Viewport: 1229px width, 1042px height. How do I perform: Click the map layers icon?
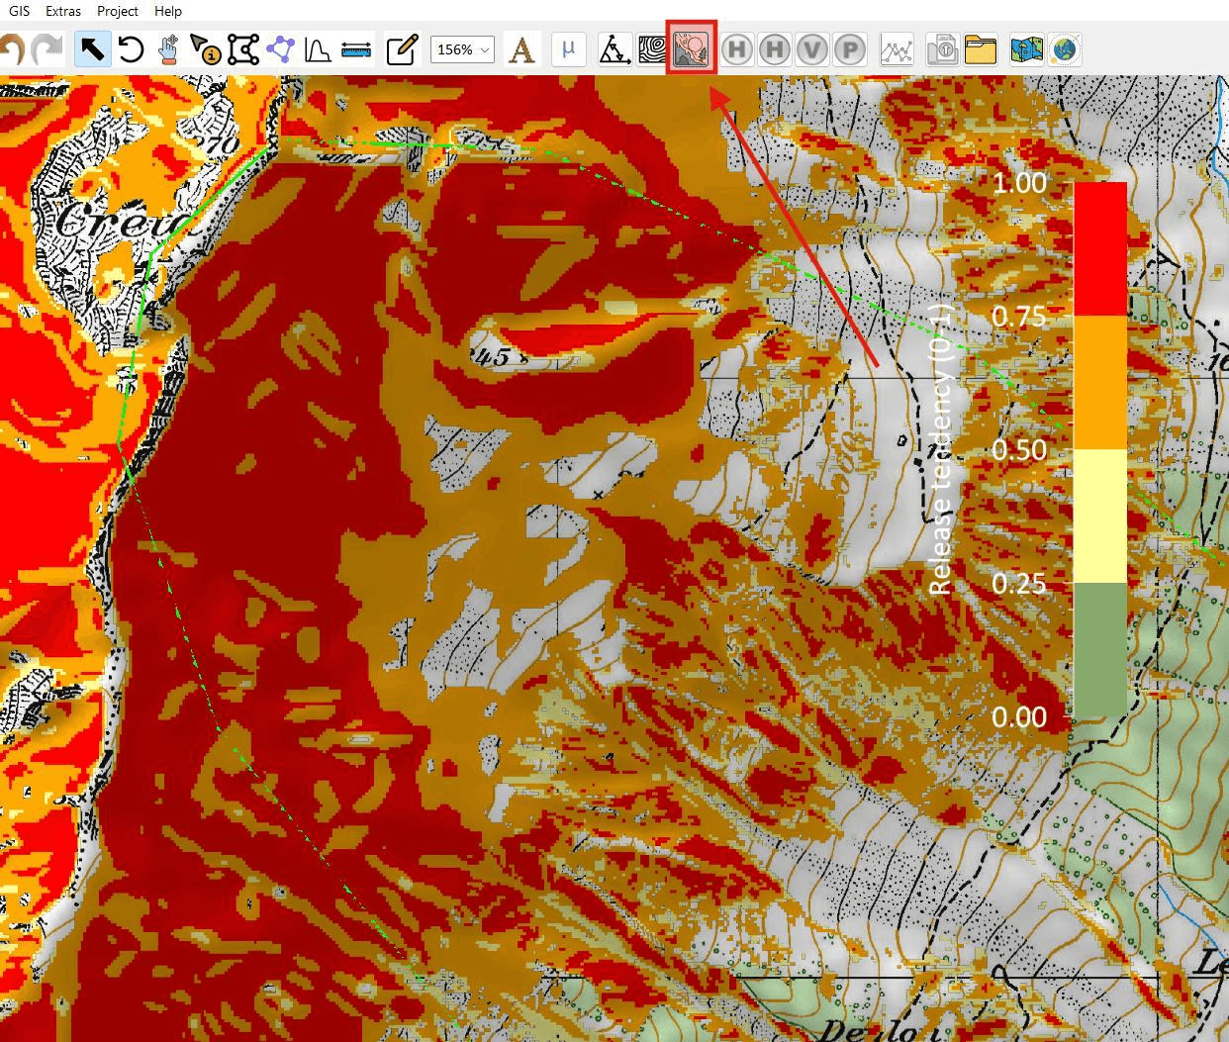click(1026, 49)
